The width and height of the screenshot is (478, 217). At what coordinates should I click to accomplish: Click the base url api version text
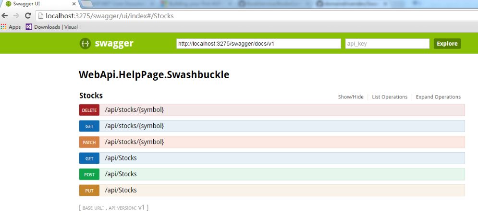coord(114,208)
